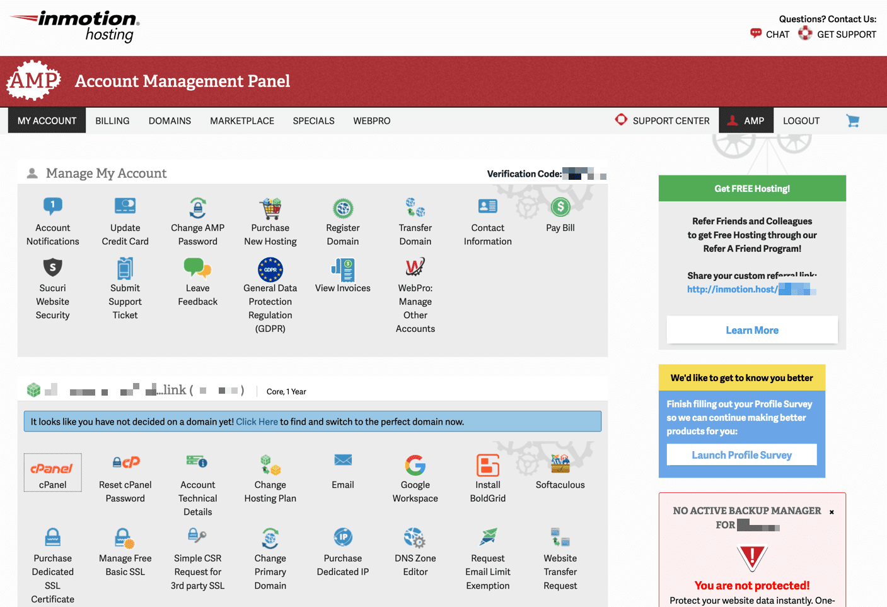
Task: Open Account Technical Details icon
Action: [198, 462]
